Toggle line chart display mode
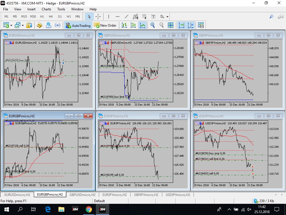 (x=142, y=25)
